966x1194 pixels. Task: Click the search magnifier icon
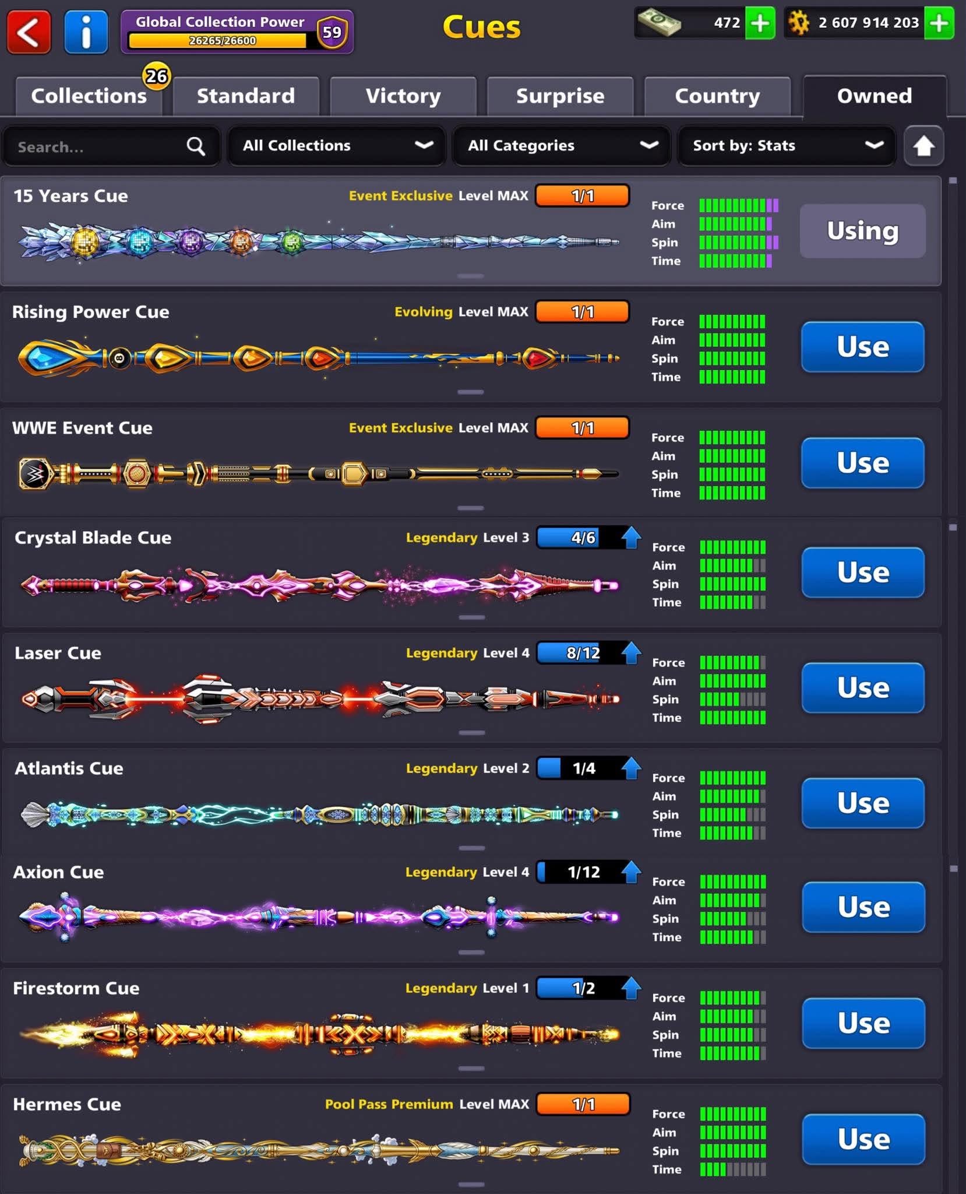[x=196, y=146]
